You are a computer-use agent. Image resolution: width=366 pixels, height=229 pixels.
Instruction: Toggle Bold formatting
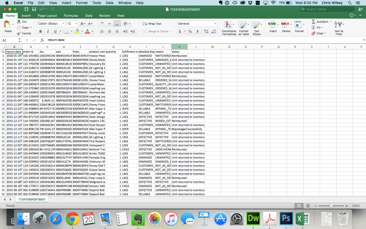pyautogui.click(x=41, y=31)
